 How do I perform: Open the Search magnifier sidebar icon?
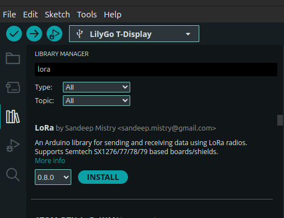click(13, 175)
